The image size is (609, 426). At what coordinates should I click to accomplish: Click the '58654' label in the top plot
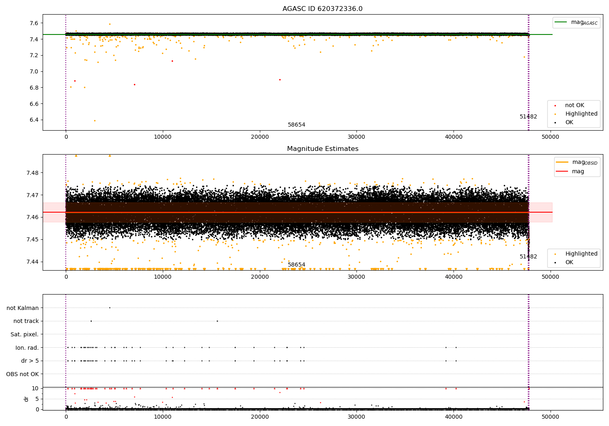click(x=296, y=125)
